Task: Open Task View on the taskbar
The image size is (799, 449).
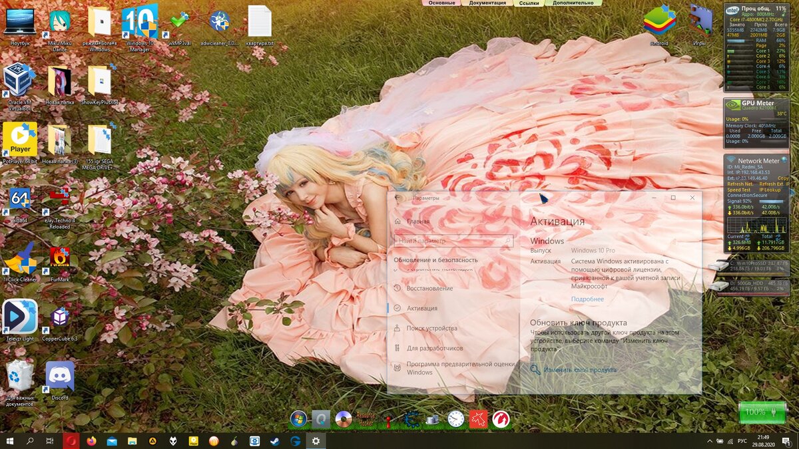Action: 50,440
